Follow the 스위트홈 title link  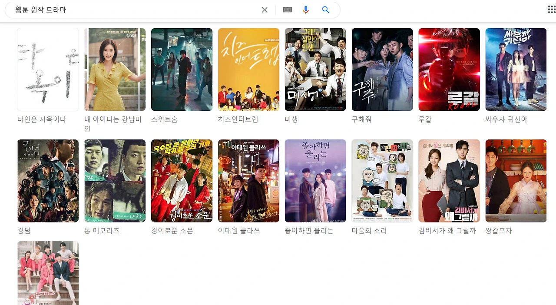164,119
